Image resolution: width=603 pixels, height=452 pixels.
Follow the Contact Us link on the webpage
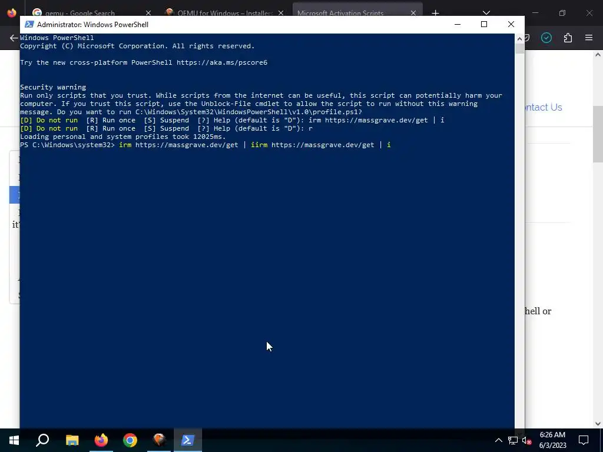pos(544,107)
